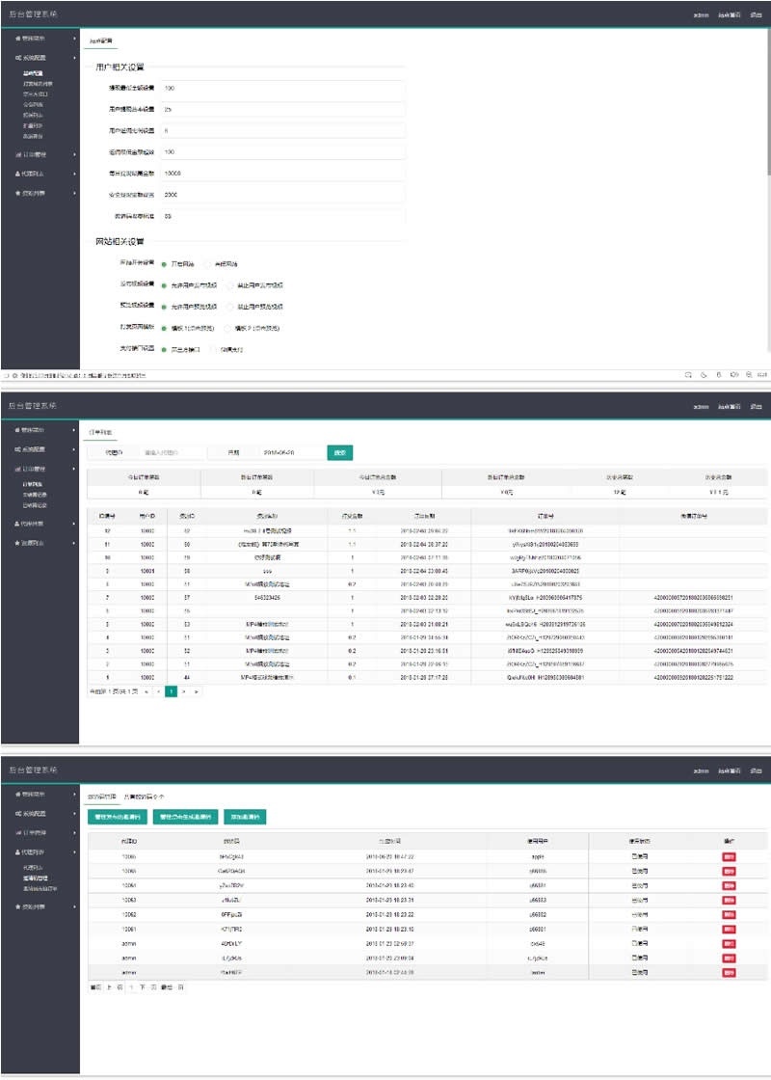Click the input field containing value 25
This screenshot has height=1080, width=771.
pyautogui.click(x=282, y=110)
